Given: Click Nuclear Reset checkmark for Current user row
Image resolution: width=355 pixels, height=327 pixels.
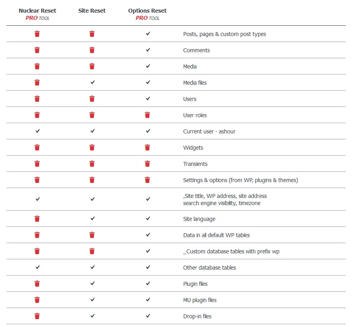Looking at the screenshot, I should 38,131.
